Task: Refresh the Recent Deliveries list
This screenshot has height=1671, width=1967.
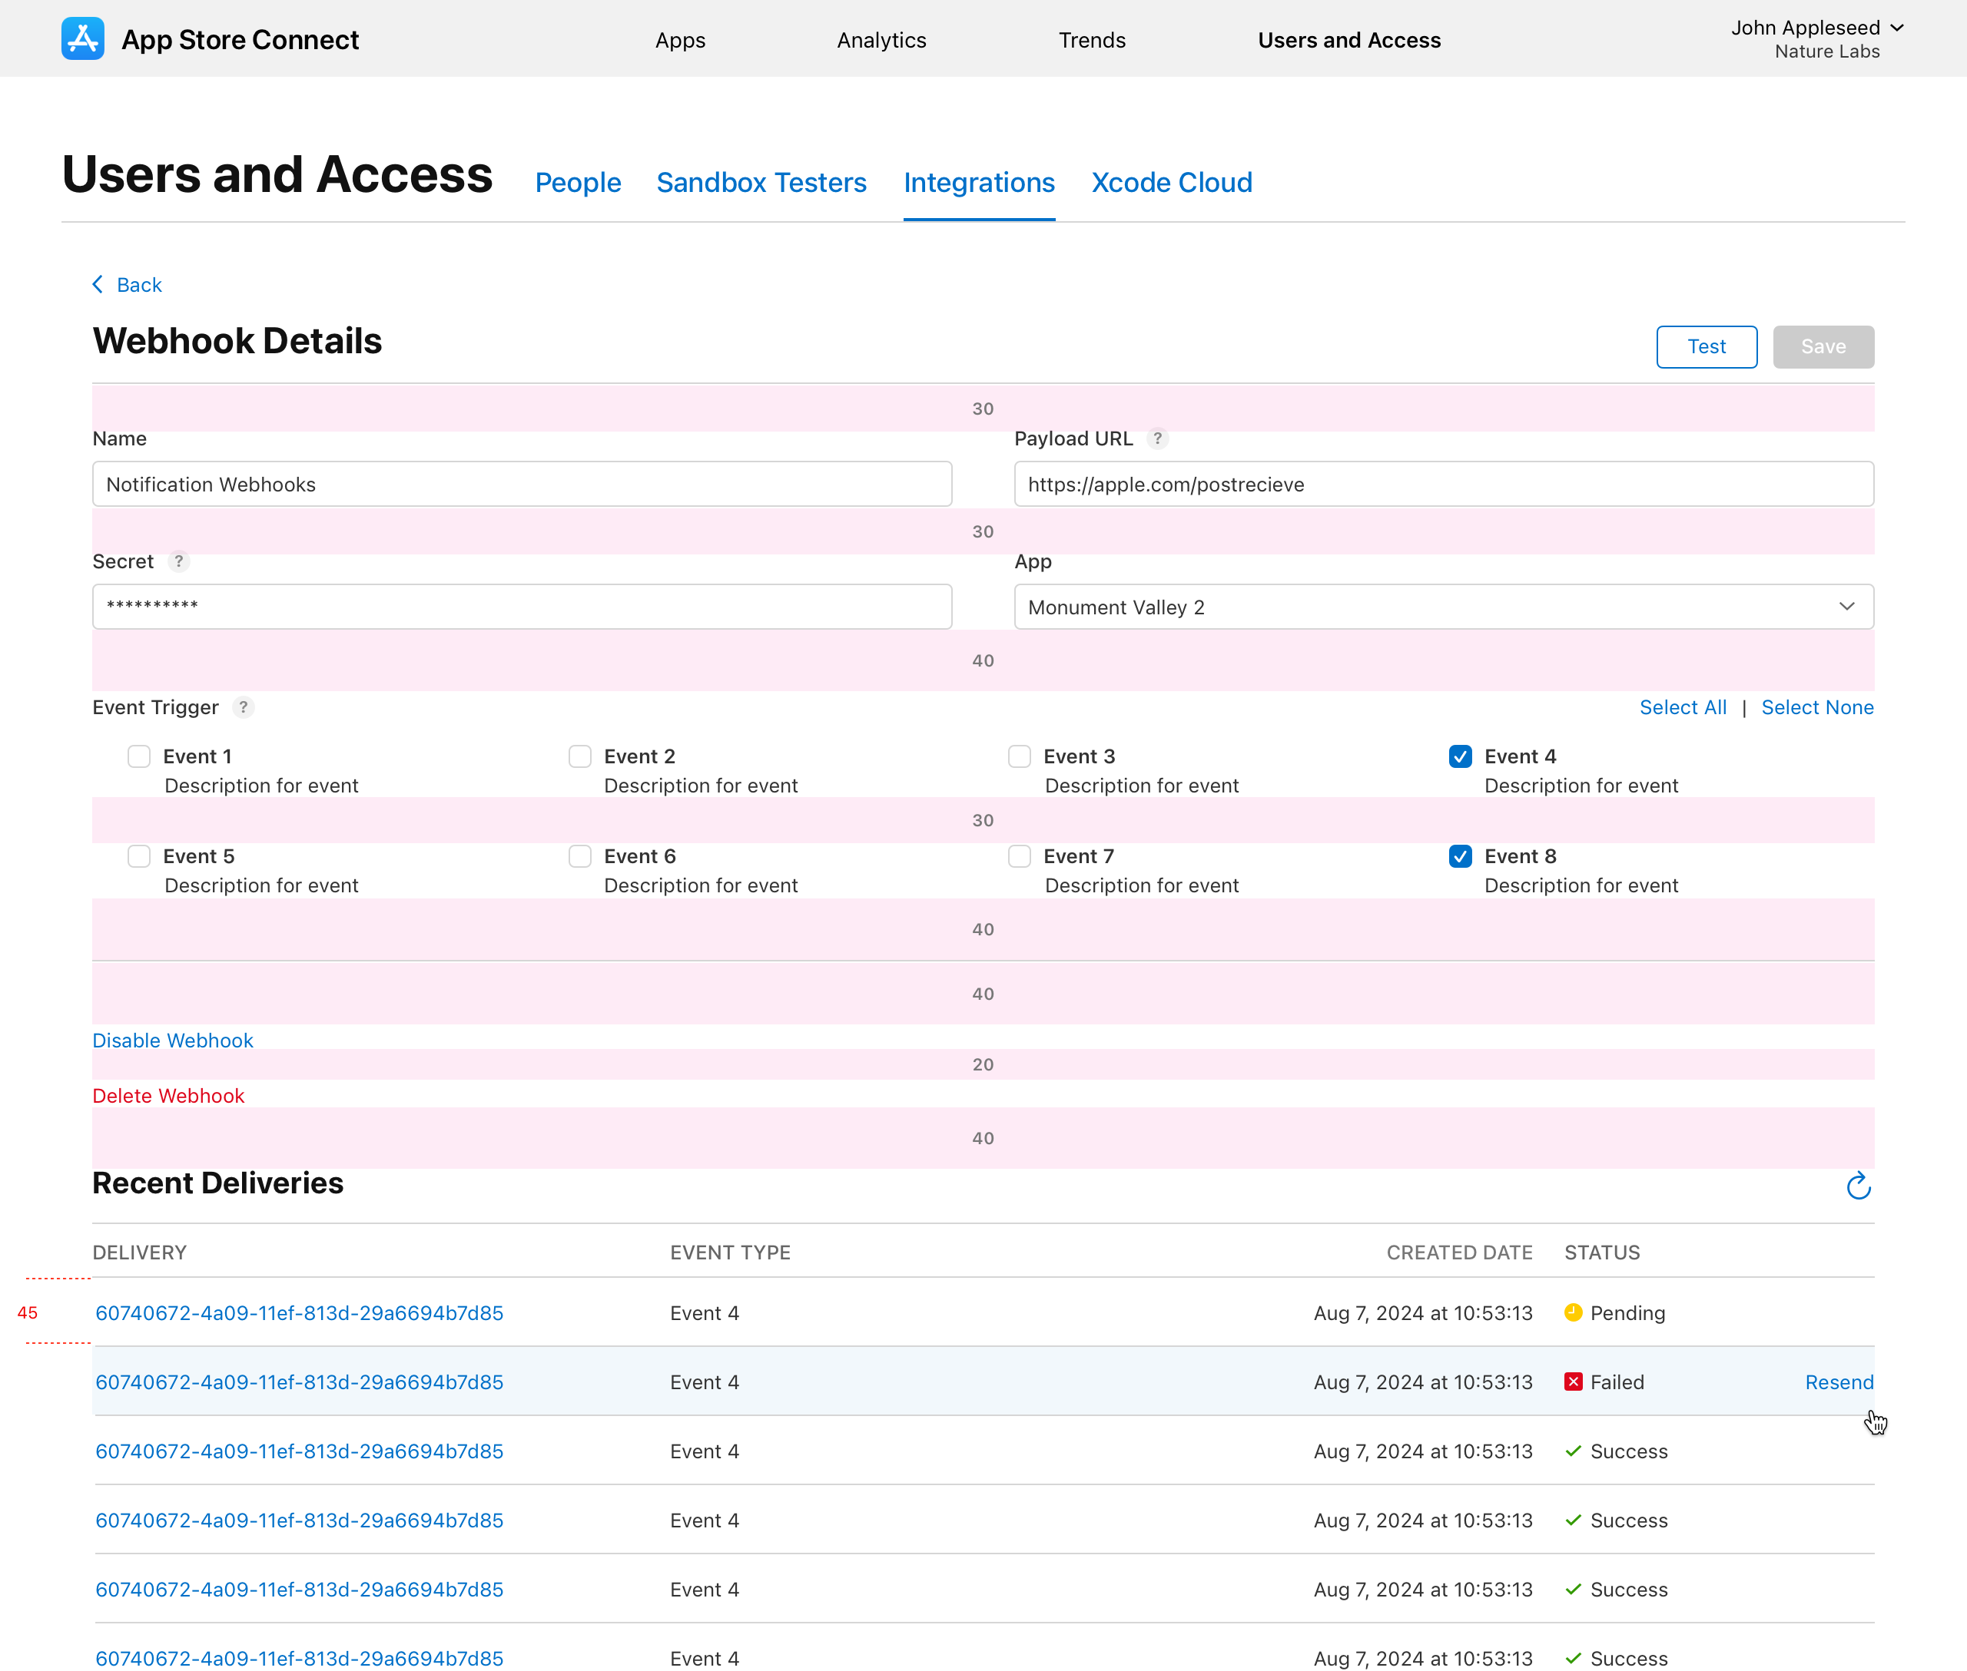Action: [1857, 1186]
